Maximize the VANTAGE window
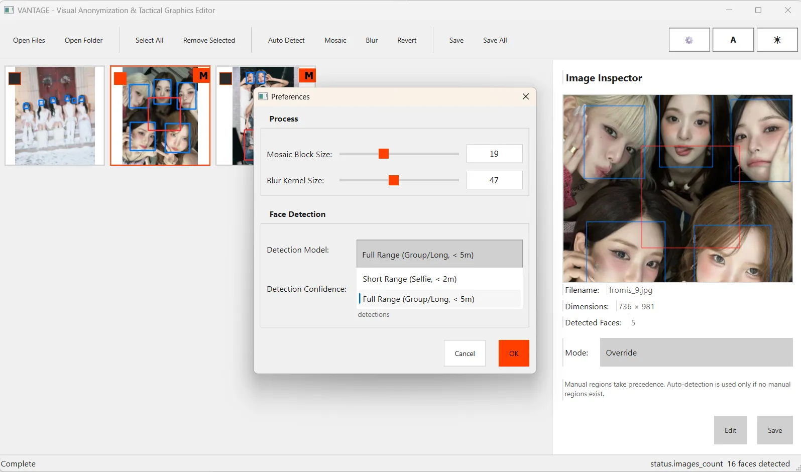 coord(758,10)
